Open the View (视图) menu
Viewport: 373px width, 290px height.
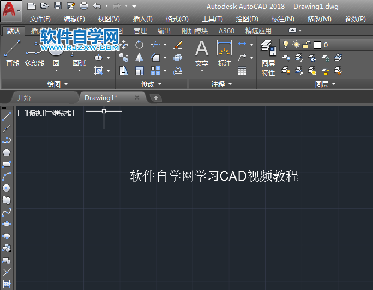(109, 18)
